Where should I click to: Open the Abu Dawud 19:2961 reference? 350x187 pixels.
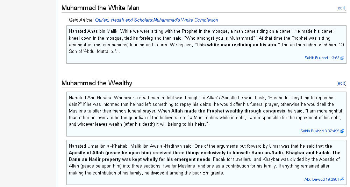(x=322, y=179)
